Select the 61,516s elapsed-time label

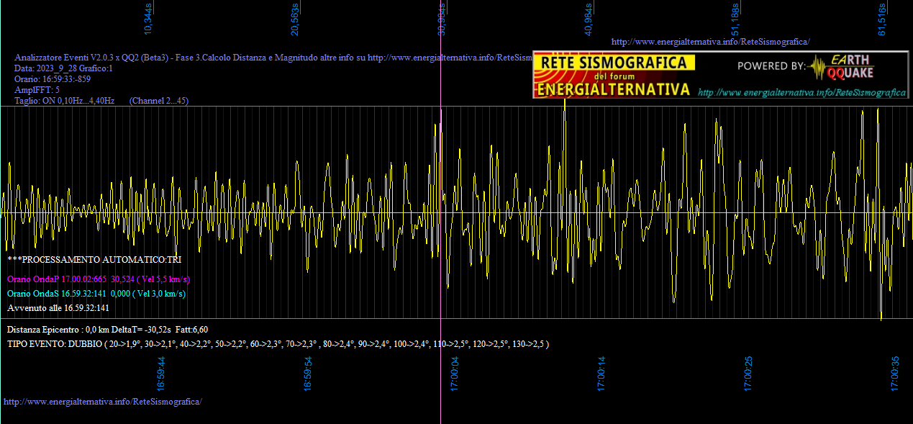pyautogui.click(x=882, y=19)
